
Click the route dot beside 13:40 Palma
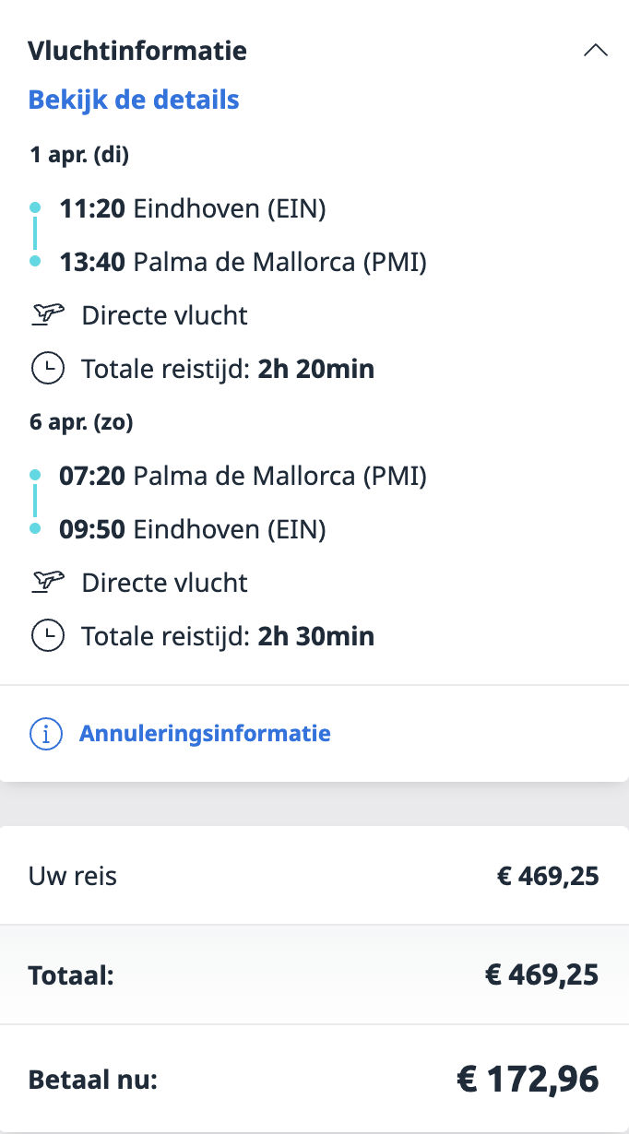tap(35, 262)
